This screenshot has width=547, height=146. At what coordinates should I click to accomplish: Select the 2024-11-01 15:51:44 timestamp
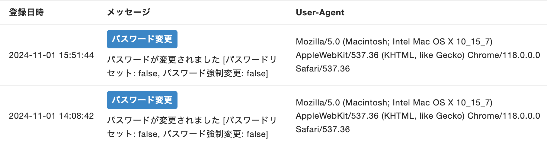tap(51, 55)
